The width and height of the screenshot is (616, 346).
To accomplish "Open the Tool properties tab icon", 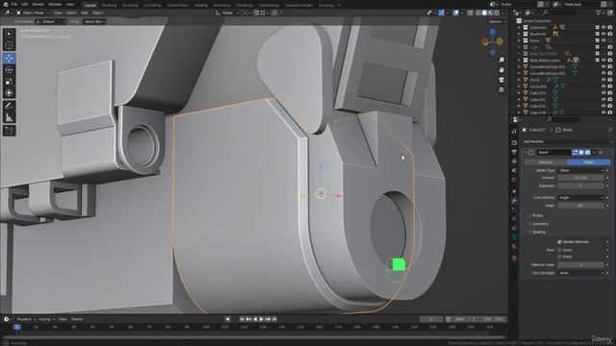I will point(514,132).
